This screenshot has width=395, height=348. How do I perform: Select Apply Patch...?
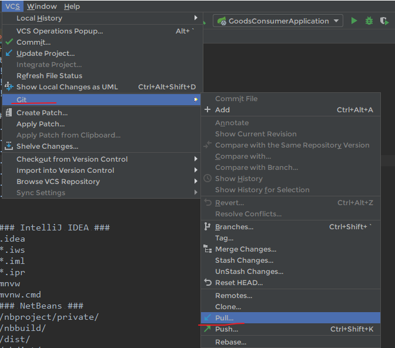tap(101, 124)
